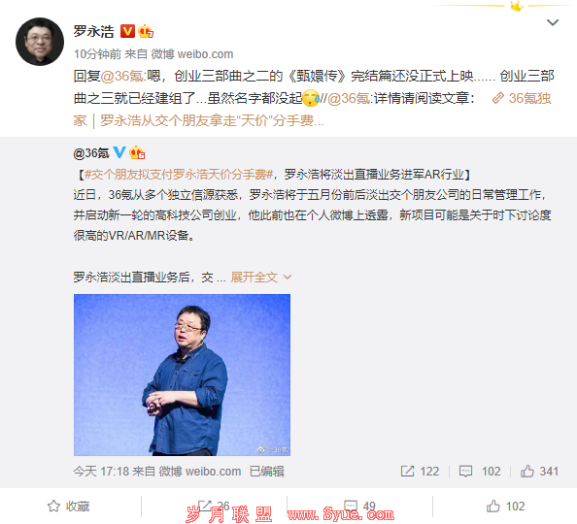
Task: Click the second @36氪 mention before 详情请阅读文章
Action: point(350,98)
